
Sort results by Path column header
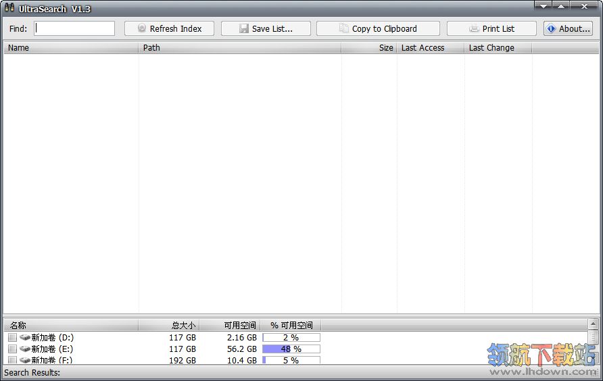[240, 48]
